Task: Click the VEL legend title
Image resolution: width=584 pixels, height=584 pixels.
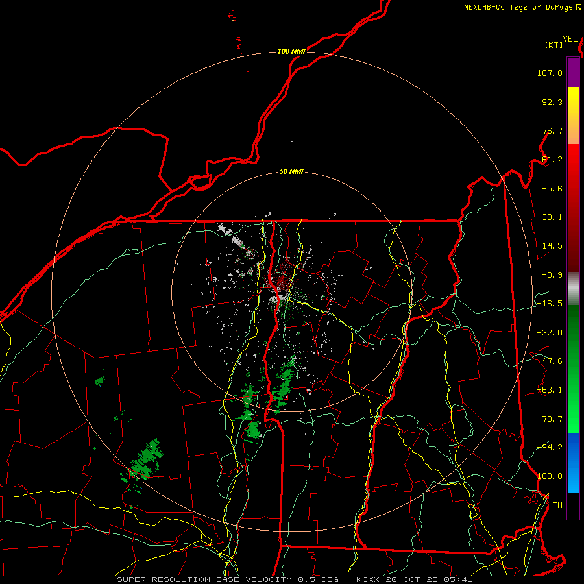Action: (570, 39)
